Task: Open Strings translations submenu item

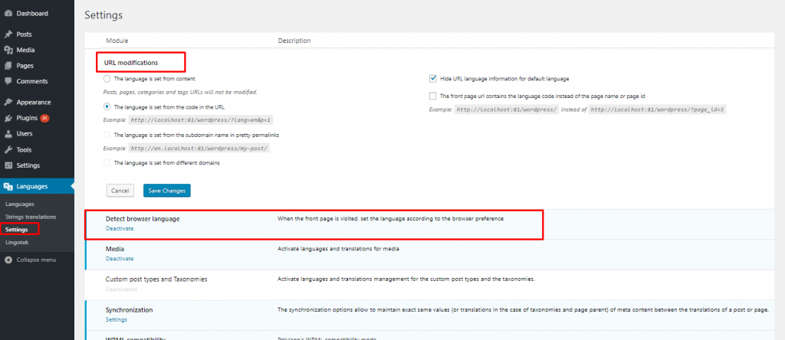Action: [31, 217]
